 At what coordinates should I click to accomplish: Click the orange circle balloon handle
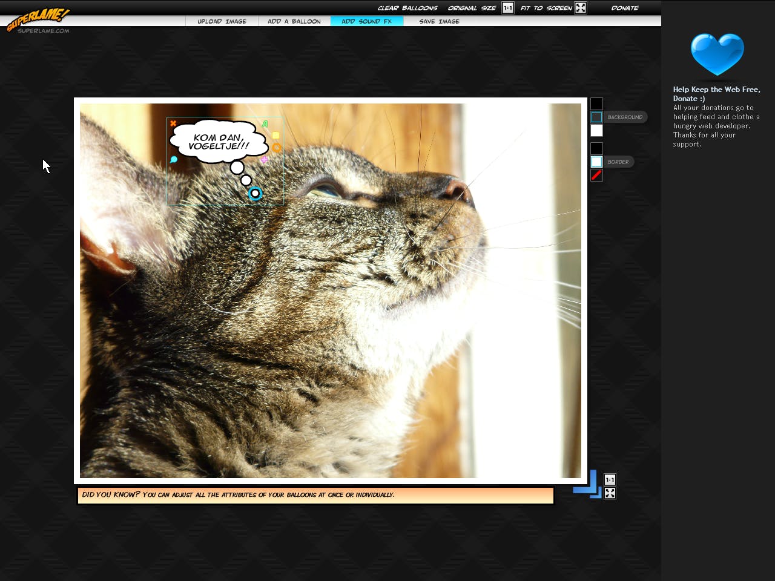(x=277, y=148)
